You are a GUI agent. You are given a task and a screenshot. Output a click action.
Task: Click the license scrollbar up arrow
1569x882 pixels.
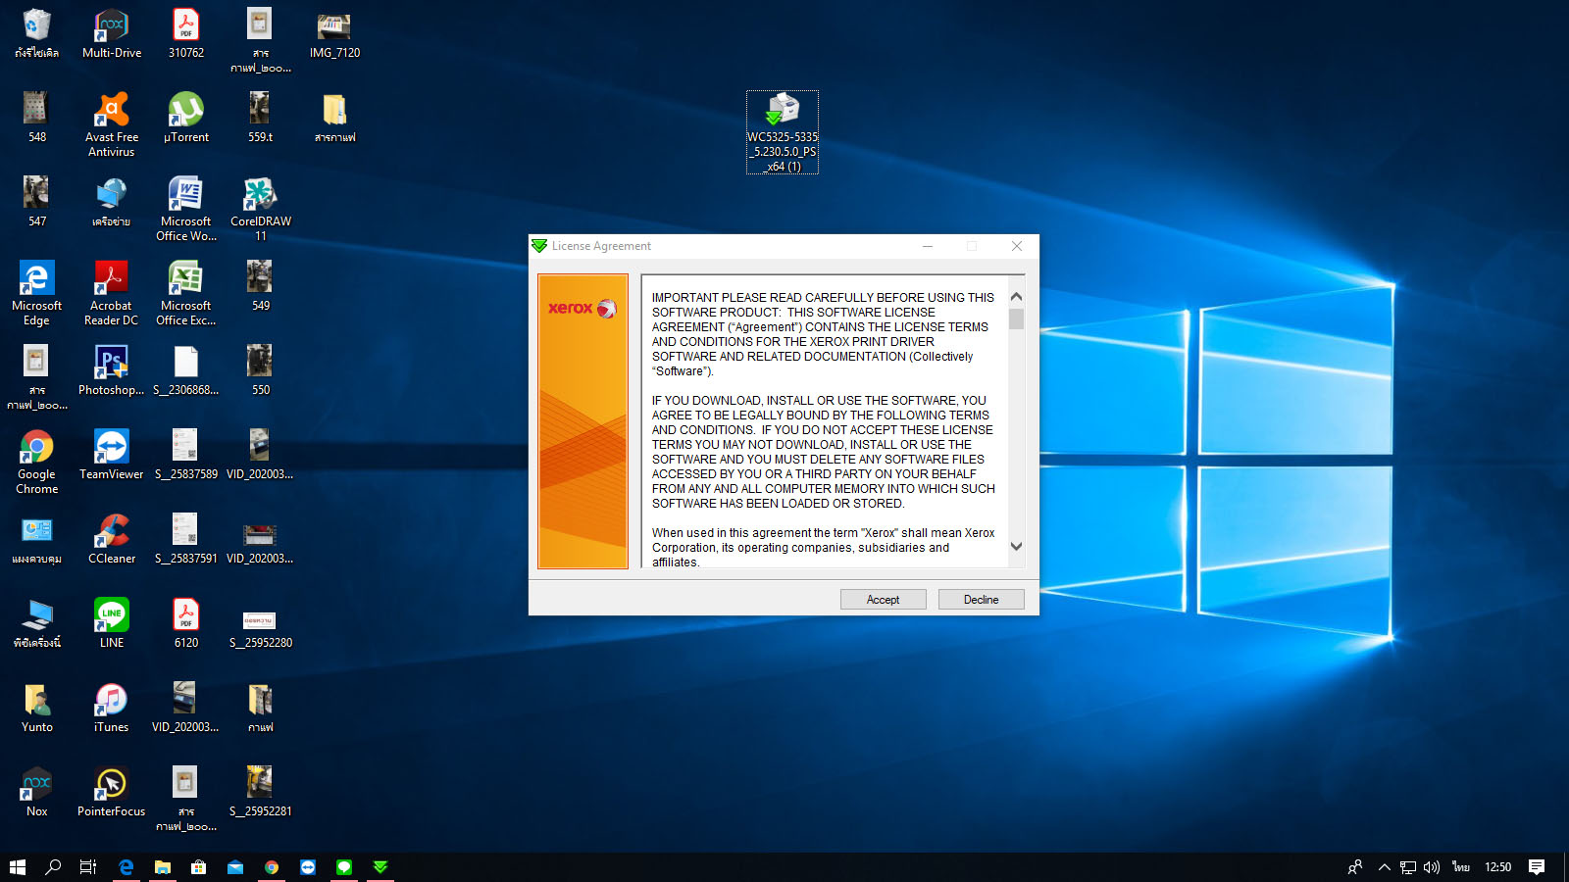point(1016,297)
